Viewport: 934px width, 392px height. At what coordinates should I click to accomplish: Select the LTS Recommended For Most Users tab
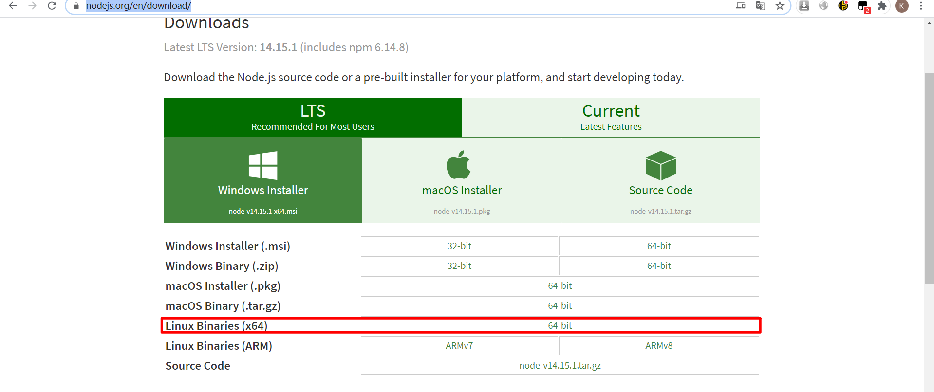pyautogui.click(x=313, y=118)
